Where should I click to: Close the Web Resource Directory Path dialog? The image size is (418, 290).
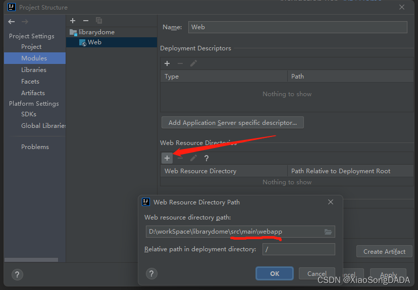pyautogui.click(x=331, y=202)
